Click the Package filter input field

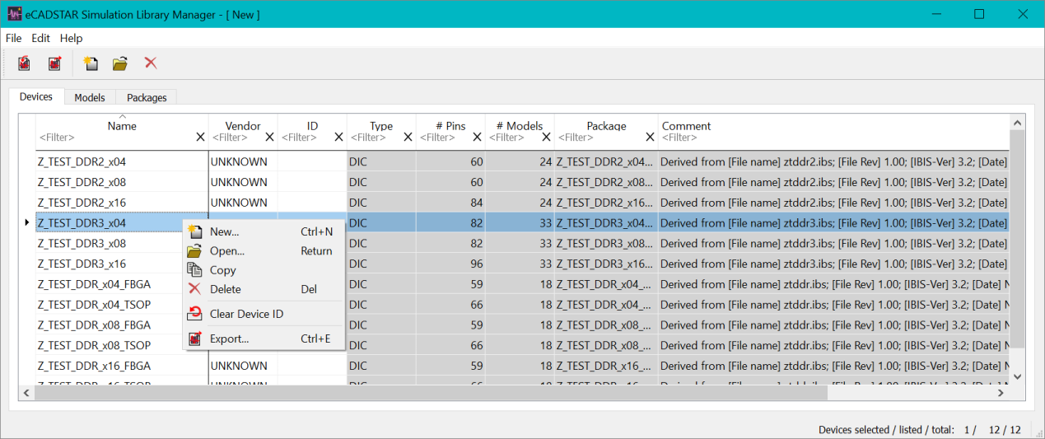[x=599, y=138]
